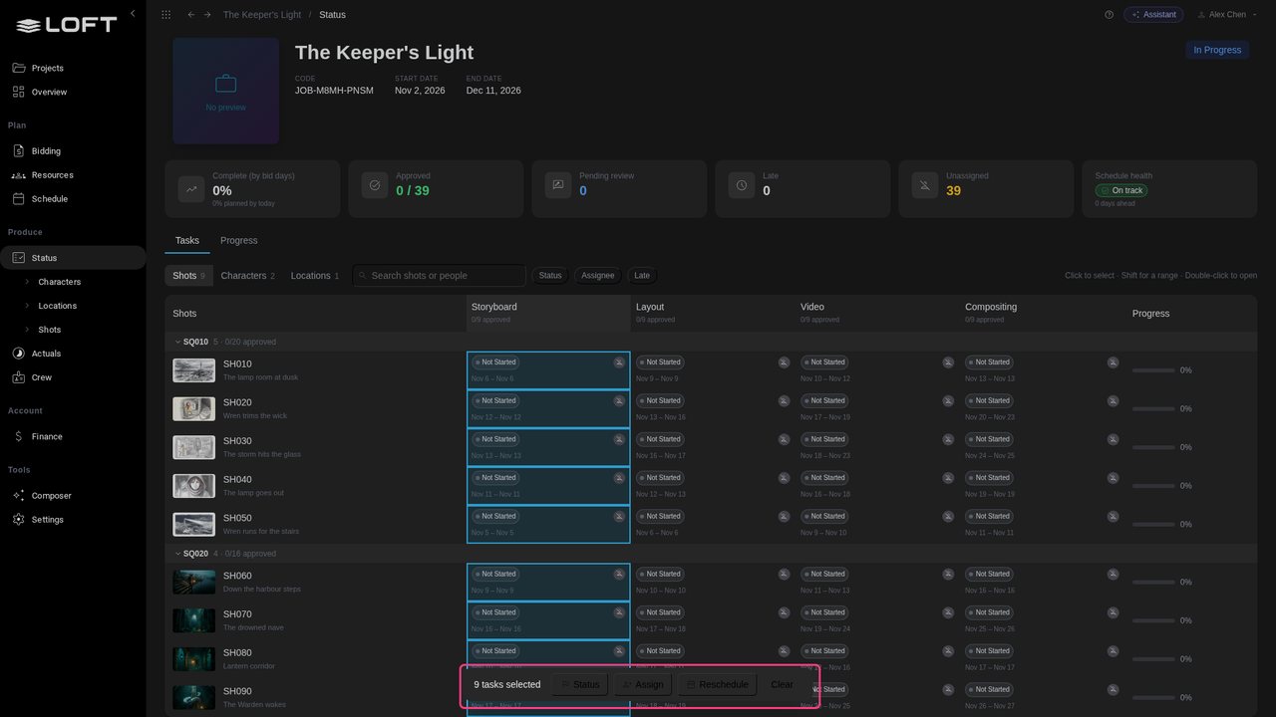Select the Characters entity tab
This screenshot has height=717, width=1276.
pyautogui.click(x=247, y=276)
